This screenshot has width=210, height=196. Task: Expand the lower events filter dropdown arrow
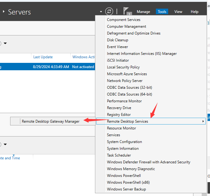pos(5,144)
